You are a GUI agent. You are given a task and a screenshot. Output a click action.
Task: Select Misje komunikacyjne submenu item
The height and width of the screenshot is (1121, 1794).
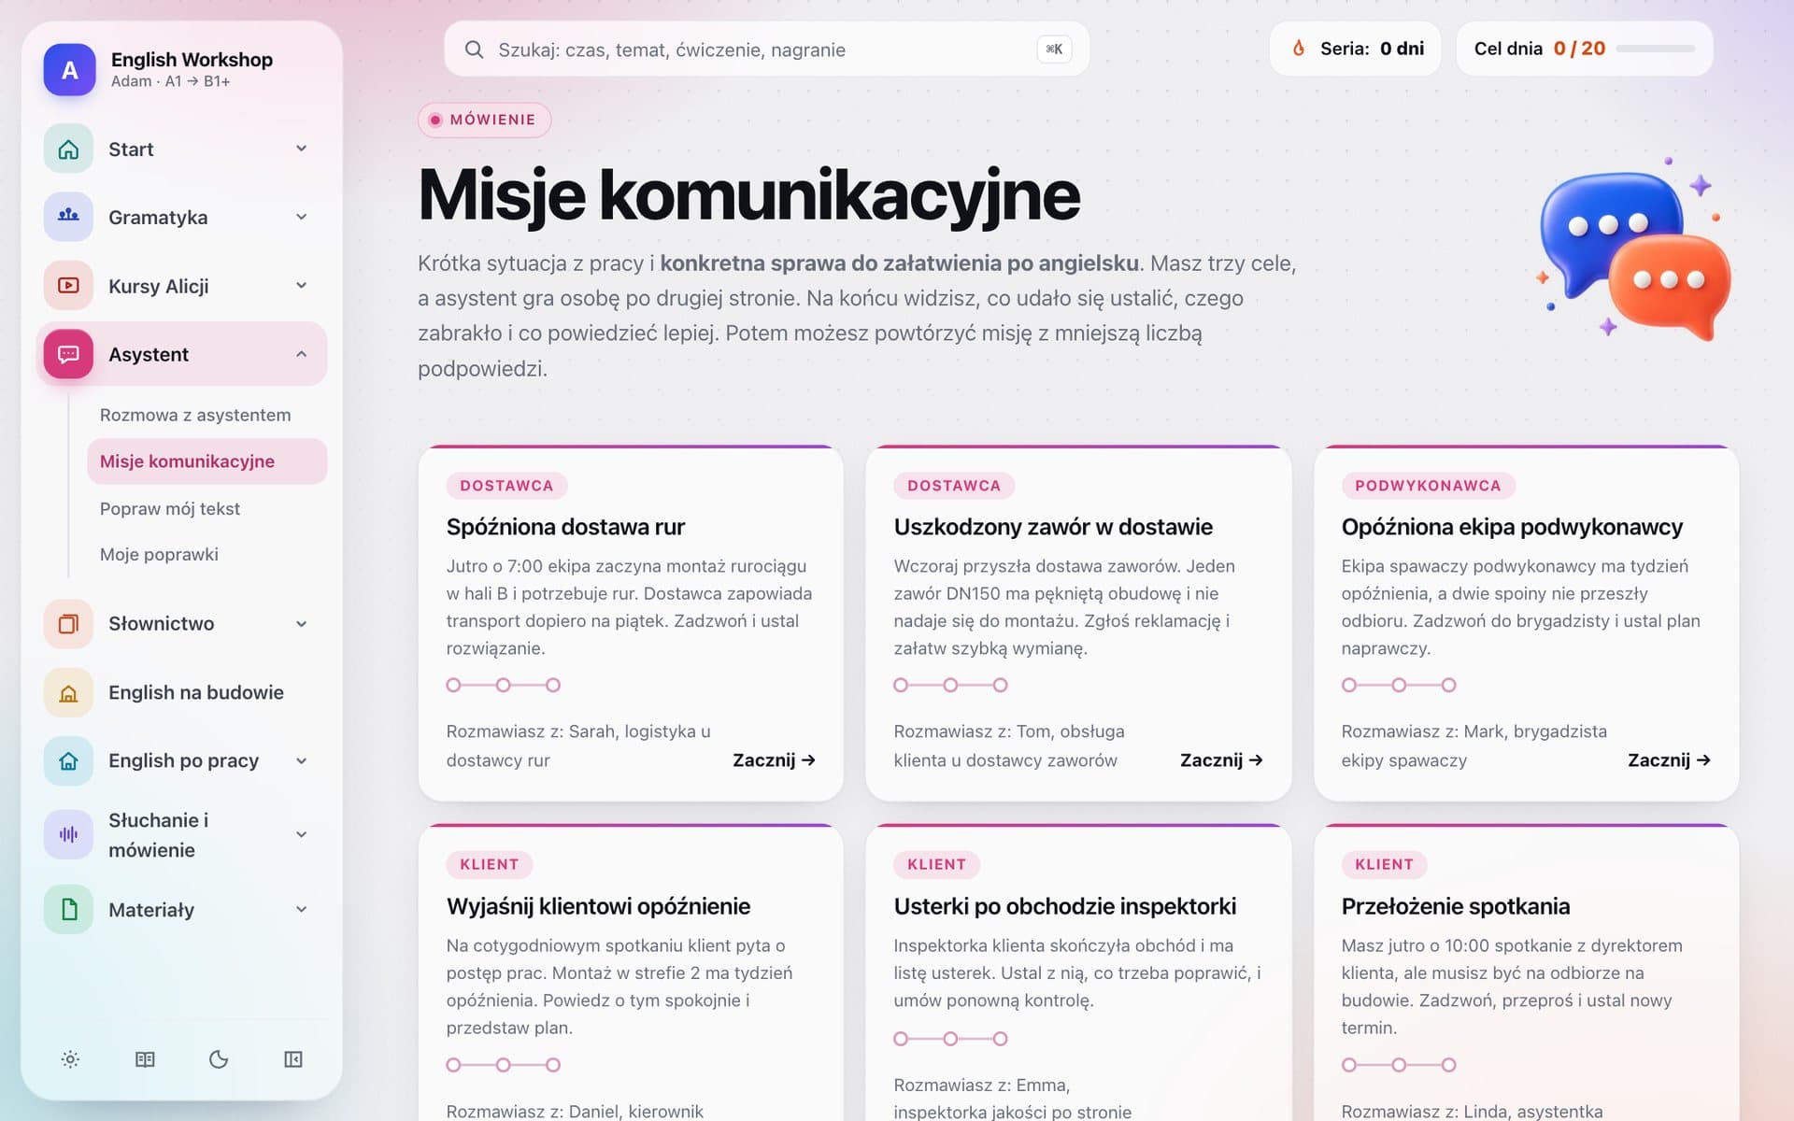click(207, 461)
